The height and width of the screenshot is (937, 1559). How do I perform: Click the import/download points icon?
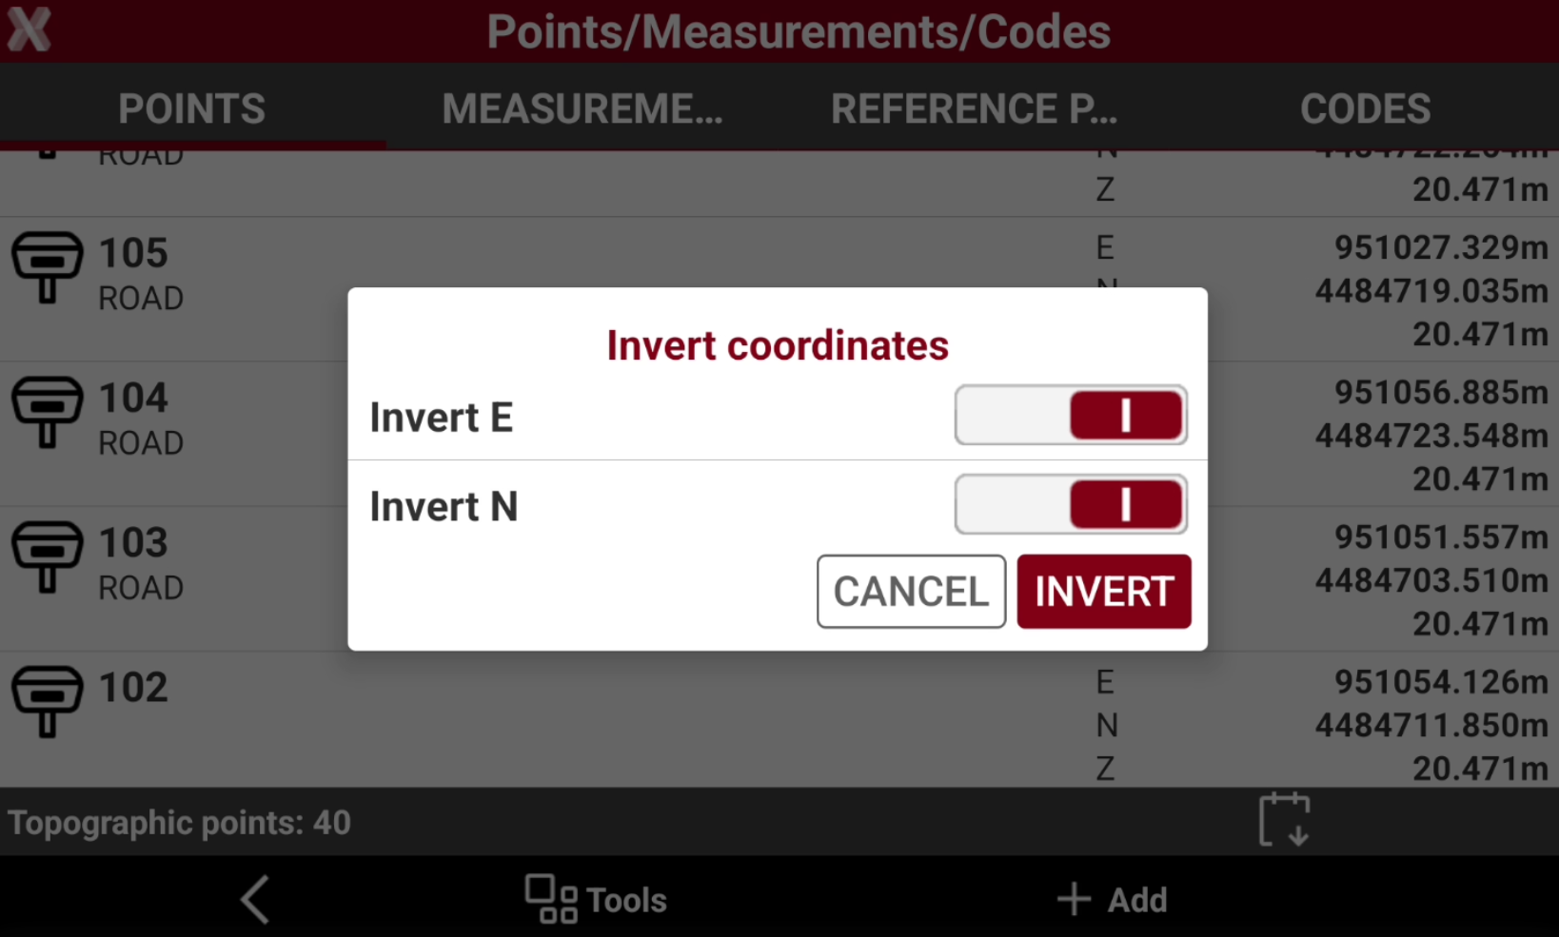1285,820
